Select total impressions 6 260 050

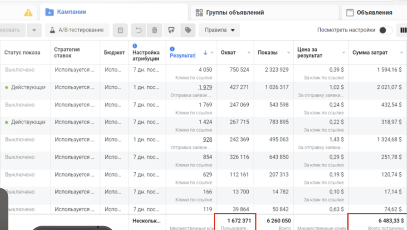point(279,221)
